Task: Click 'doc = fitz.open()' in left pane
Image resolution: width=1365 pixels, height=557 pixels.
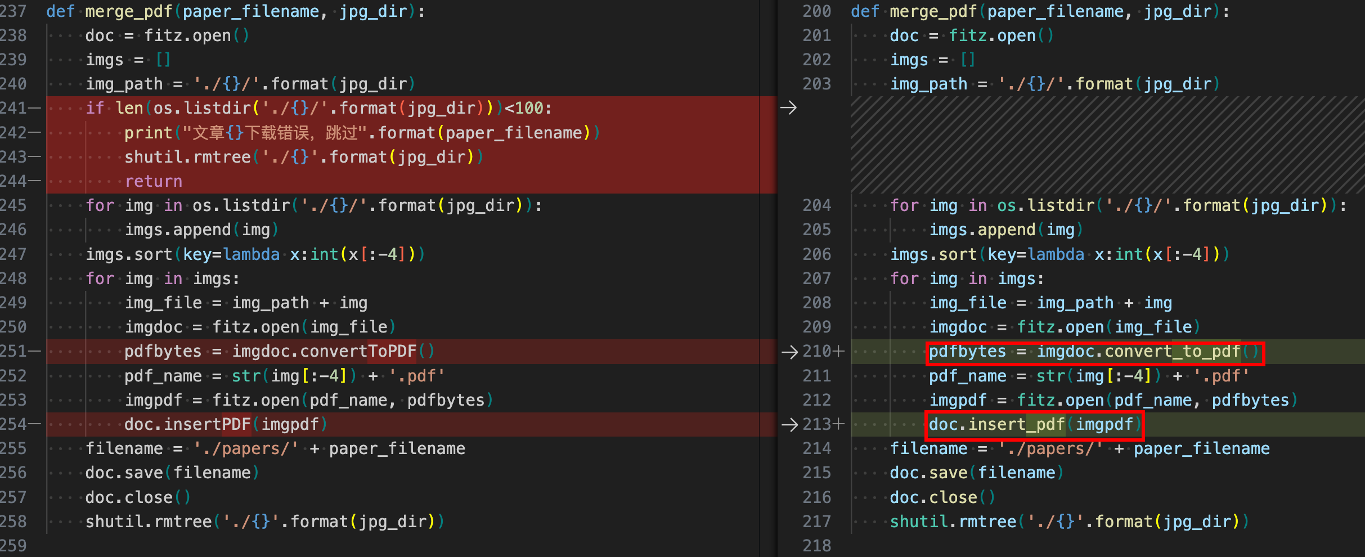Action: 167,35
